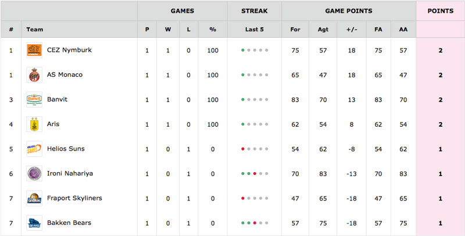
Task: Sort by the % column header
Action: click(213, 29)
